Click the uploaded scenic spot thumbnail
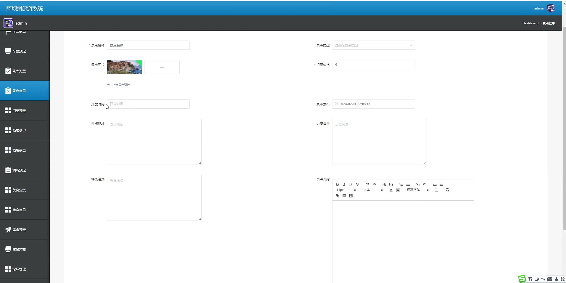The image size is (566, 283). click(x=125, y=67)
